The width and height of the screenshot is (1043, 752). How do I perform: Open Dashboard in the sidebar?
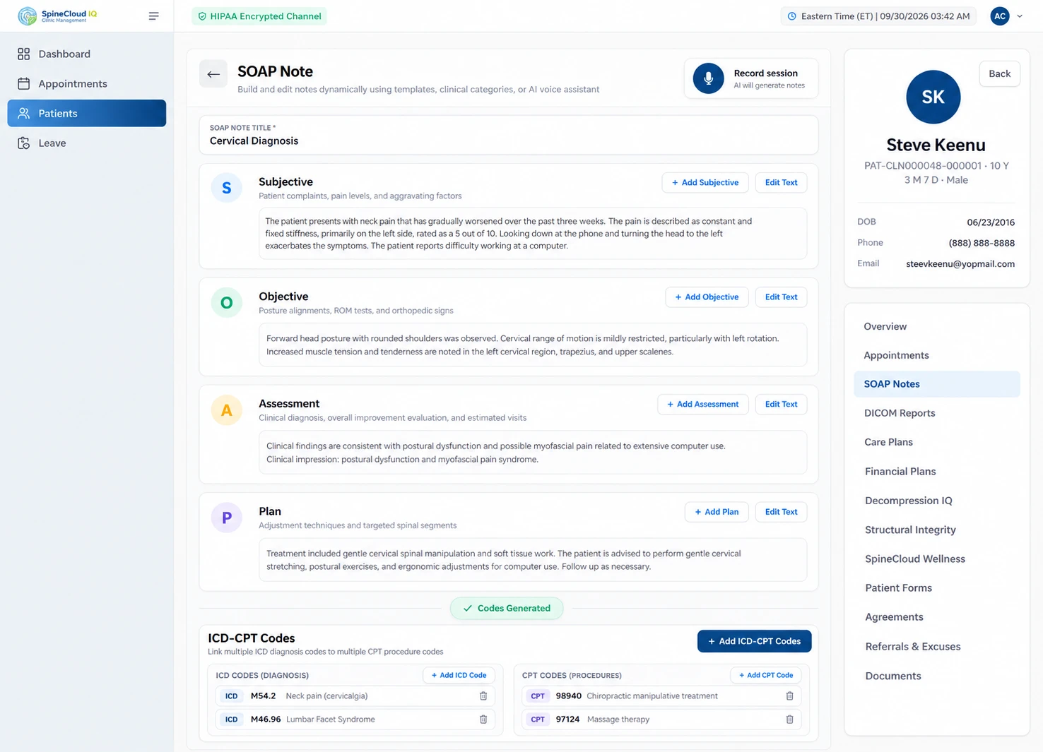87,54
